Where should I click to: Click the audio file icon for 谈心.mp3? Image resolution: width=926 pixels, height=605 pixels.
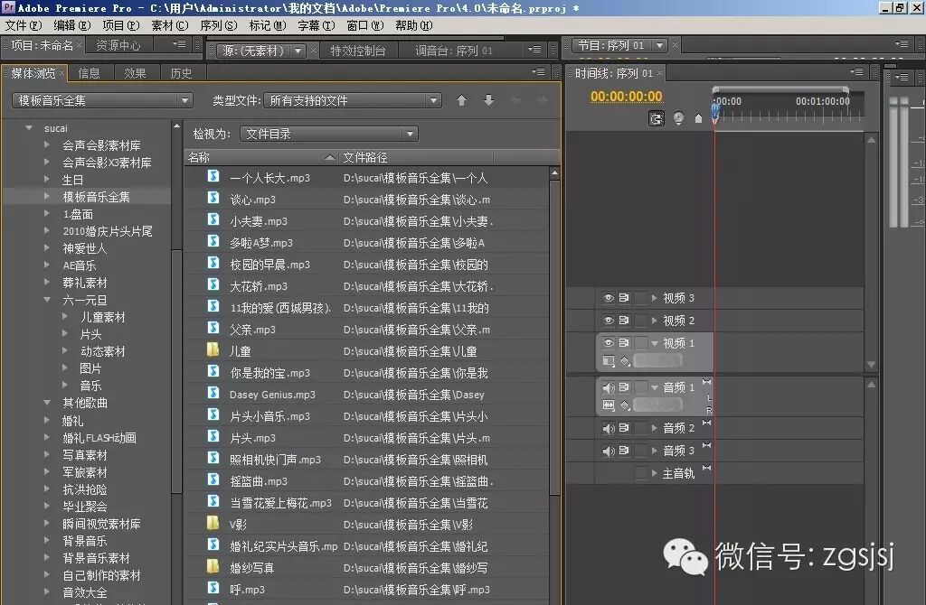[x=213, y=198]
